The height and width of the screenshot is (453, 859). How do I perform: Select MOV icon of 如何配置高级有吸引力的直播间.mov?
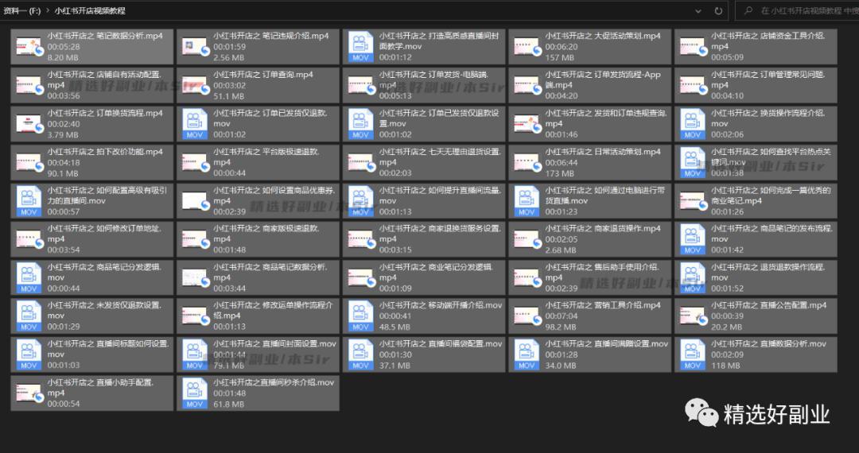tap(29, 201)
